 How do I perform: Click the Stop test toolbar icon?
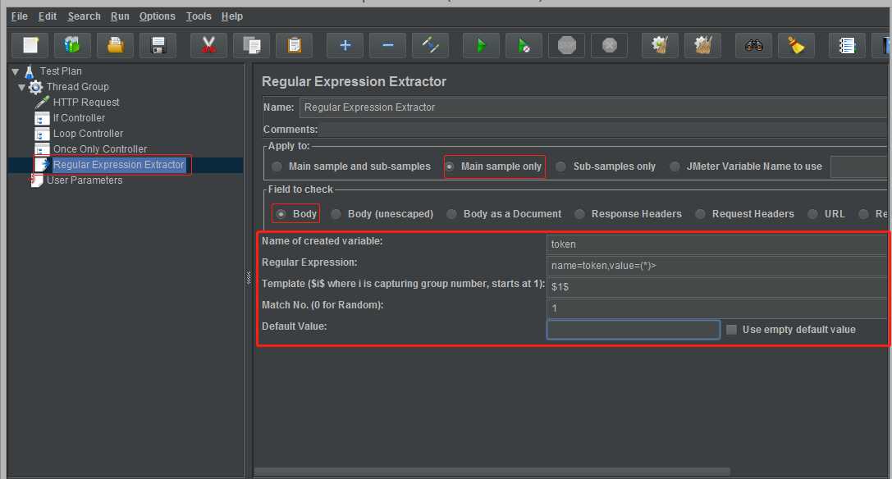click(566, 45)
